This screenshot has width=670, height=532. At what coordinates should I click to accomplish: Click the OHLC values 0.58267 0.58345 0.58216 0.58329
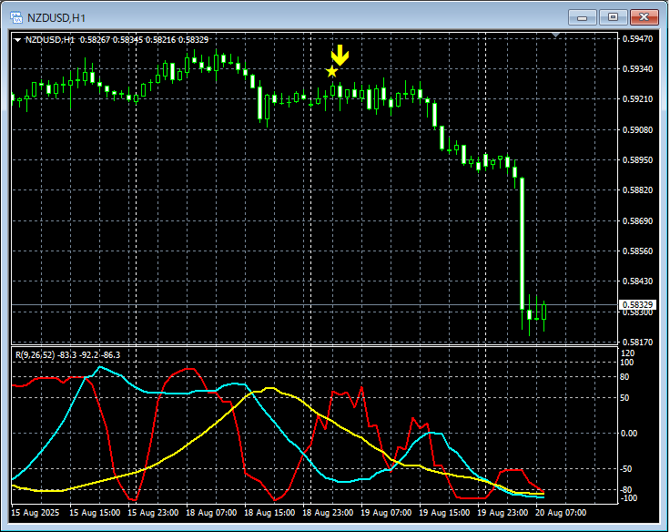coord(145,40)
